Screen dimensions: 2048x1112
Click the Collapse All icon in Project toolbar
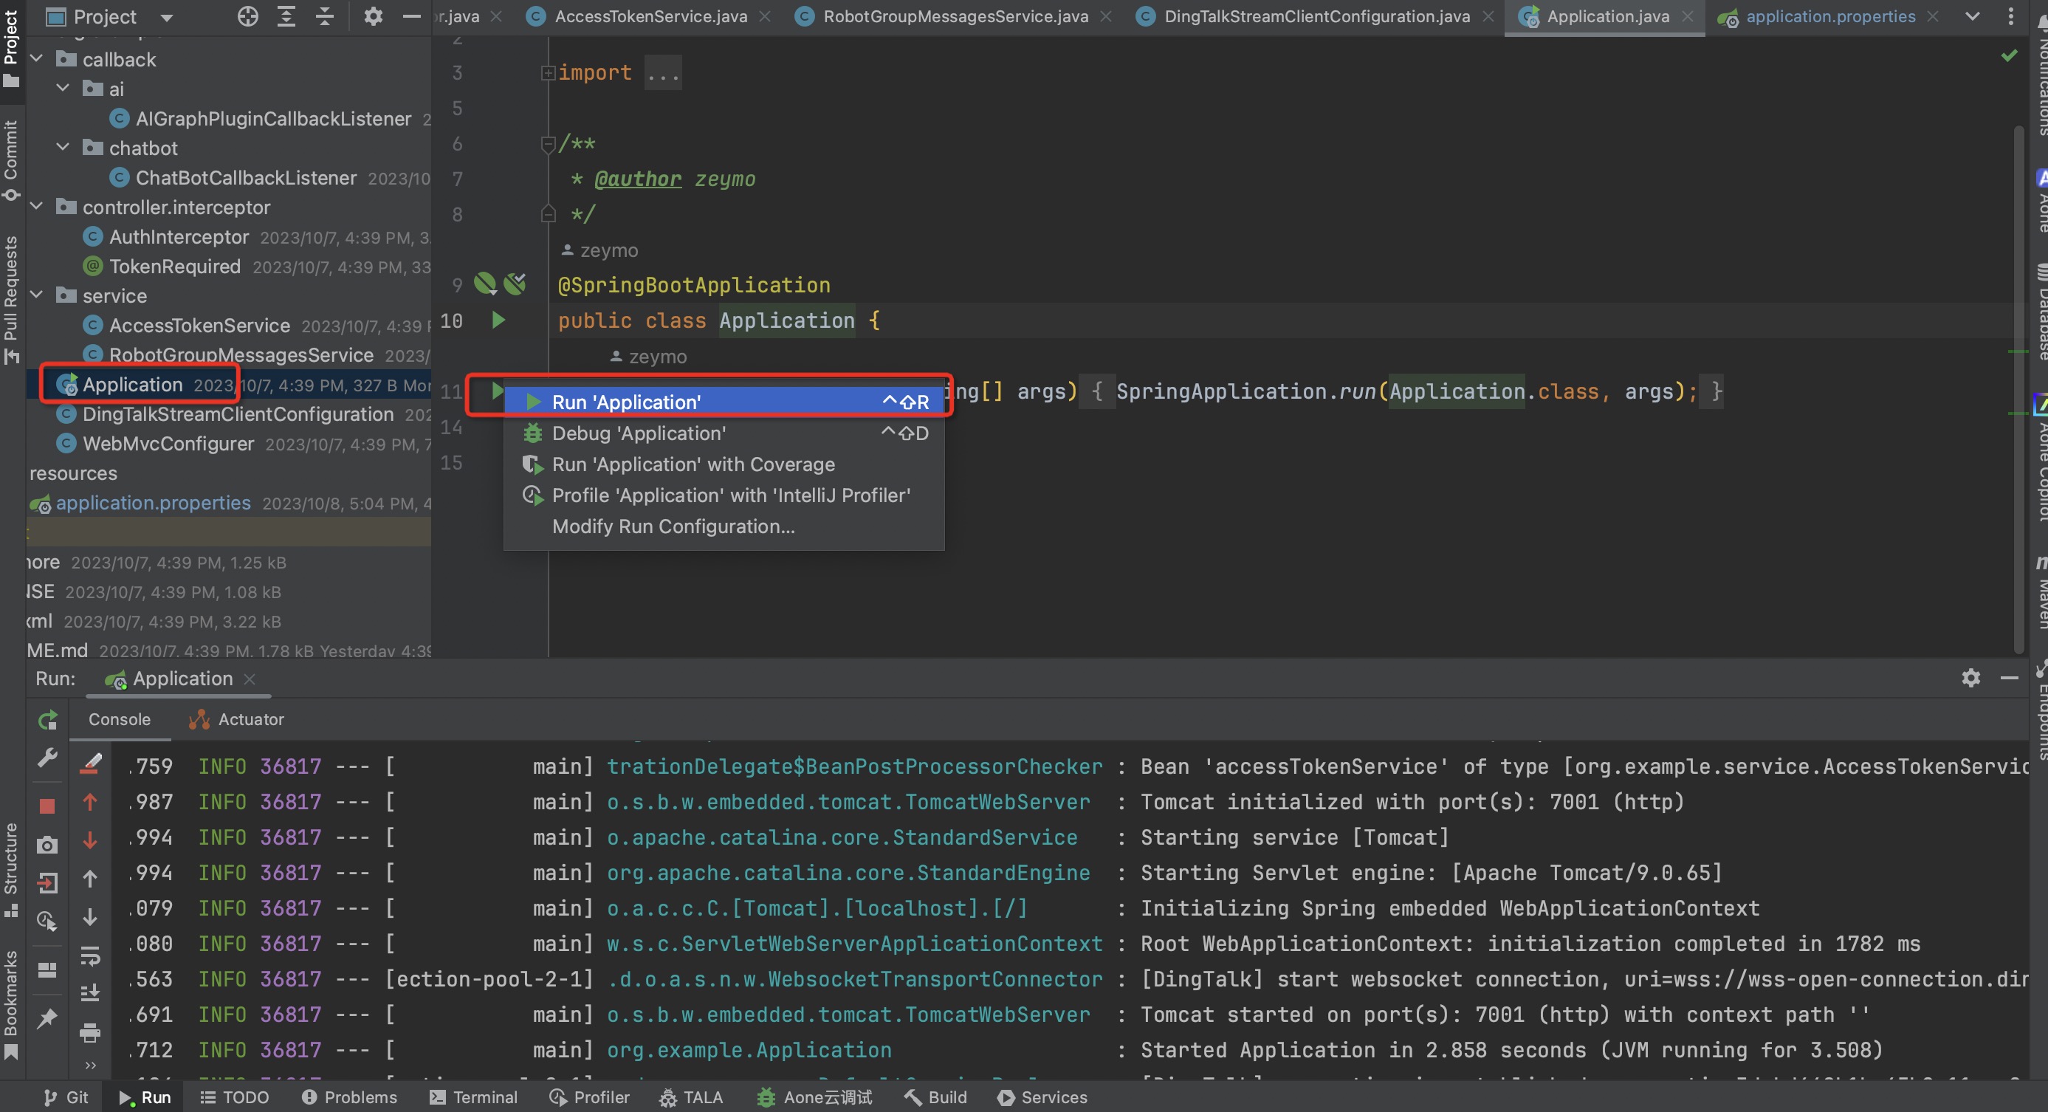click(324, 16)
